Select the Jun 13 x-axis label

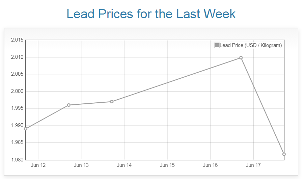(x=81, y=165)
